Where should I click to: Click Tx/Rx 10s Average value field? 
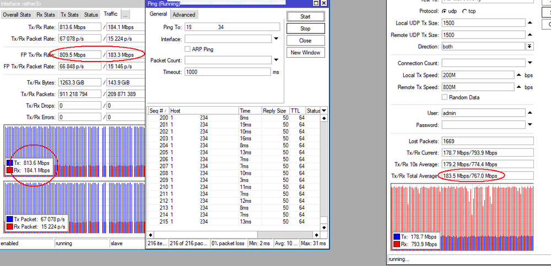pos(488,164)
